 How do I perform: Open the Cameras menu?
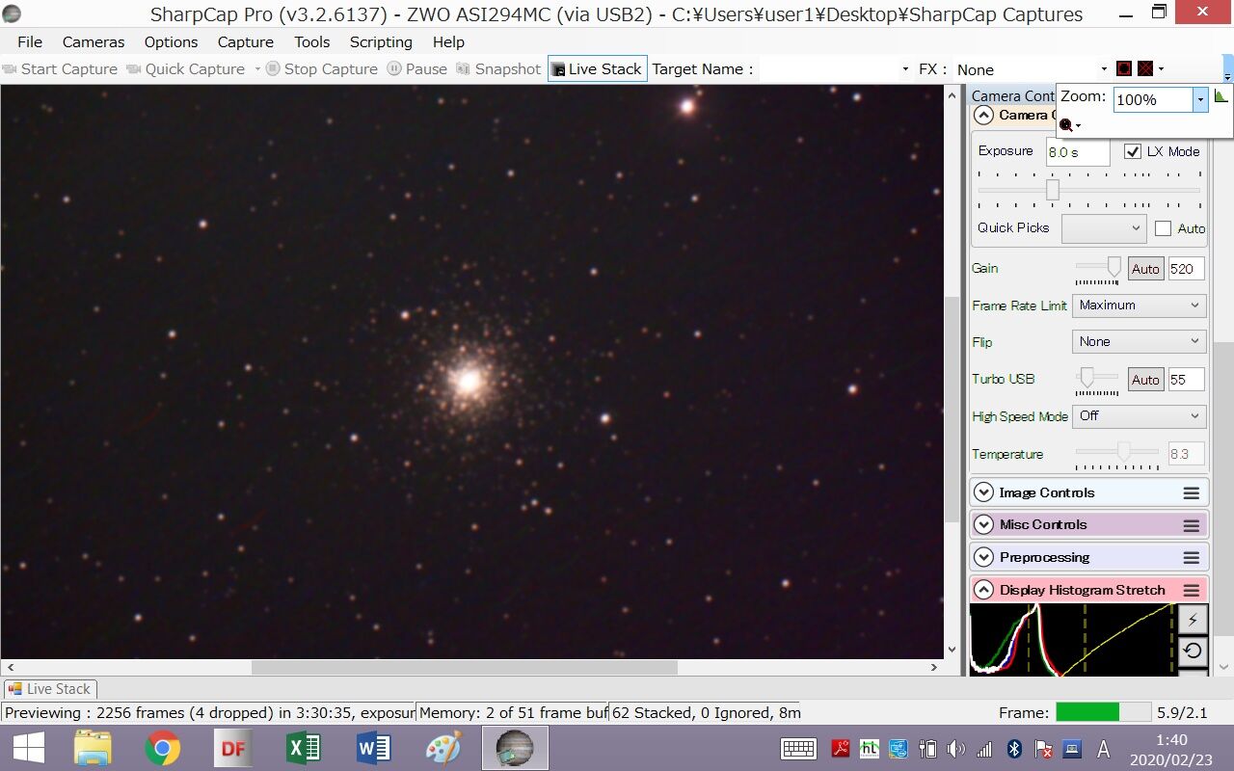[x=94, y=41]
